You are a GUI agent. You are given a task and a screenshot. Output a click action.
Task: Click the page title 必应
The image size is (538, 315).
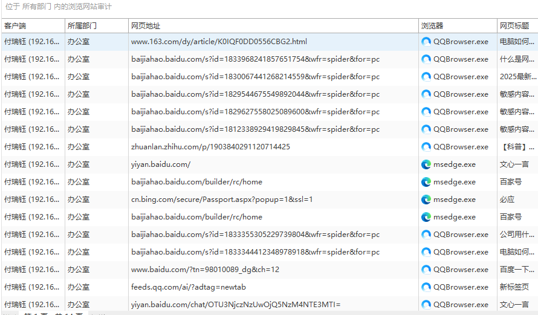(x=507, y=200)
